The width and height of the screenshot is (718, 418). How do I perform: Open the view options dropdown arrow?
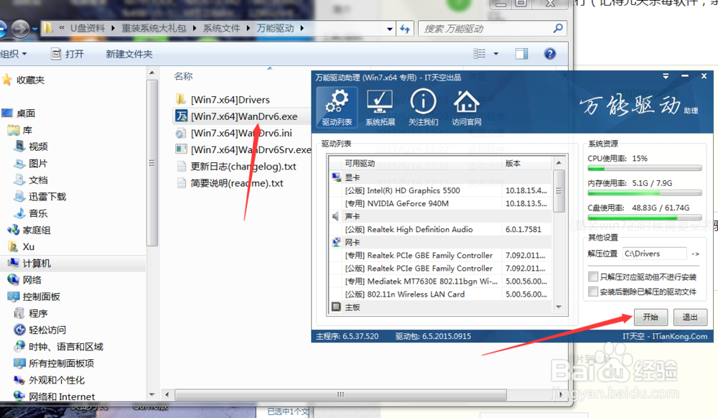(496, 54)
